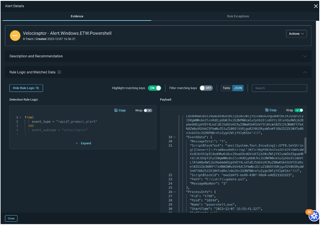
Task: Click the yellow alert severity icon
Action: 15,36
